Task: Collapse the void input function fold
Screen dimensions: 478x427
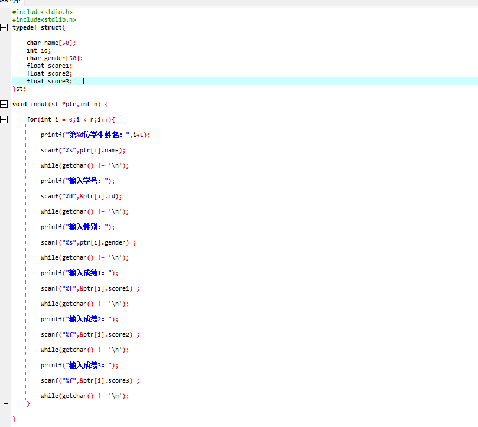Action: (4, 104)
